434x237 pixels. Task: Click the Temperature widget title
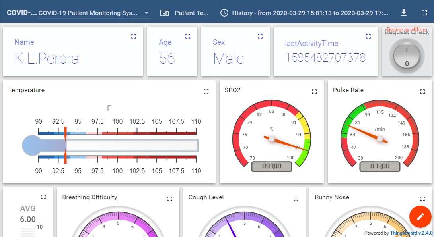pos(26,90)
